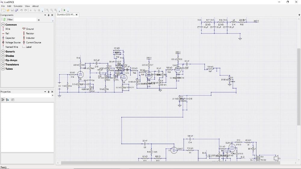The image size is (301, 169).
Task: Select the Inductor component
Action: click(x=30, y=38)
